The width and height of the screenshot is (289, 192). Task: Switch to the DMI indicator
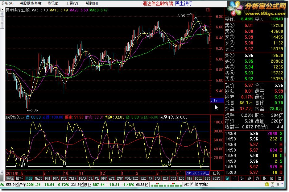click(x=47, y=178)
